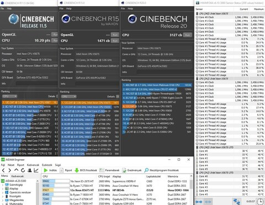Open the Nézet menu in AIDA64

(11, 165)
